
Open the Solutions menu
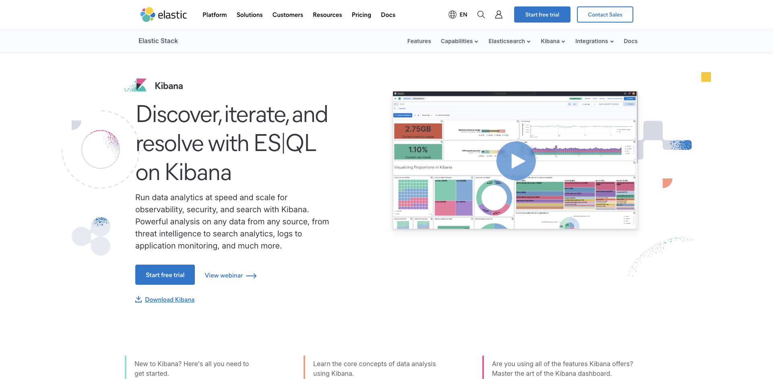pos(250,15)
